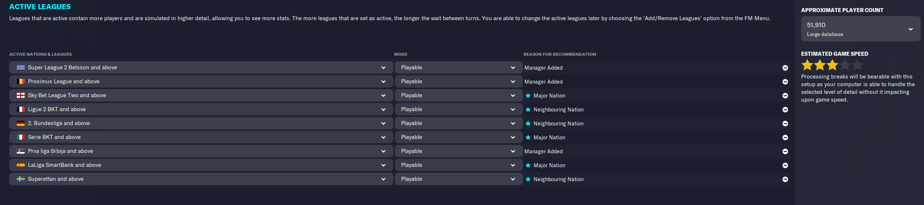Click the Mode column header
924x205 pixels.
click(x=401, y=54)
